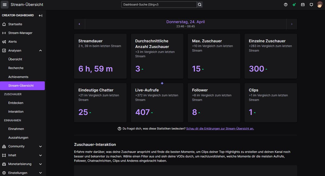Click your profile avatar top right
The height and width of the screenshot is (176, 325).
(320, 4)
